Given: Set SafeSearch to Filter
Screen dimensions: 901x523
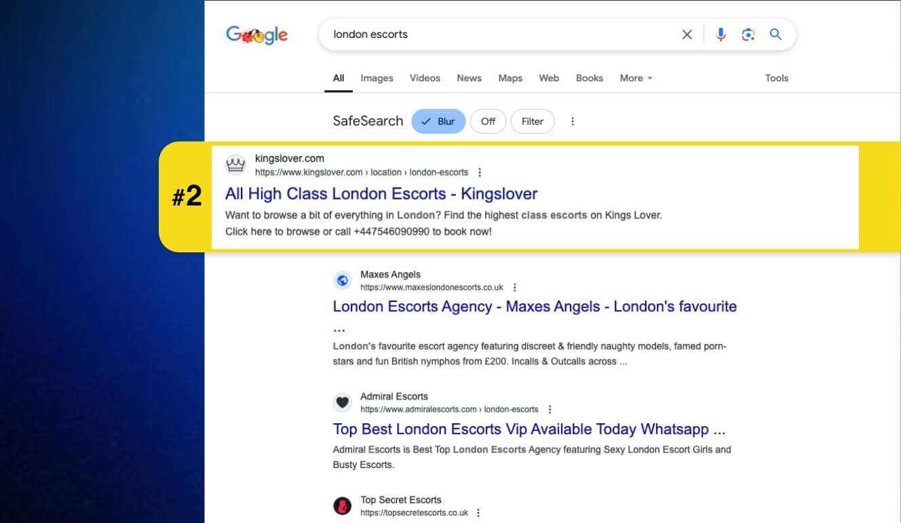Looking at the screenshot, I should (532, 121).
